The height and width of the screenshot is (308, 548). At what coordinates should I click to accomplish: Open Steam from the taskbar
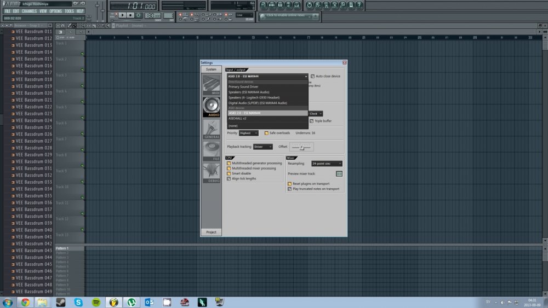coord(61,302)
